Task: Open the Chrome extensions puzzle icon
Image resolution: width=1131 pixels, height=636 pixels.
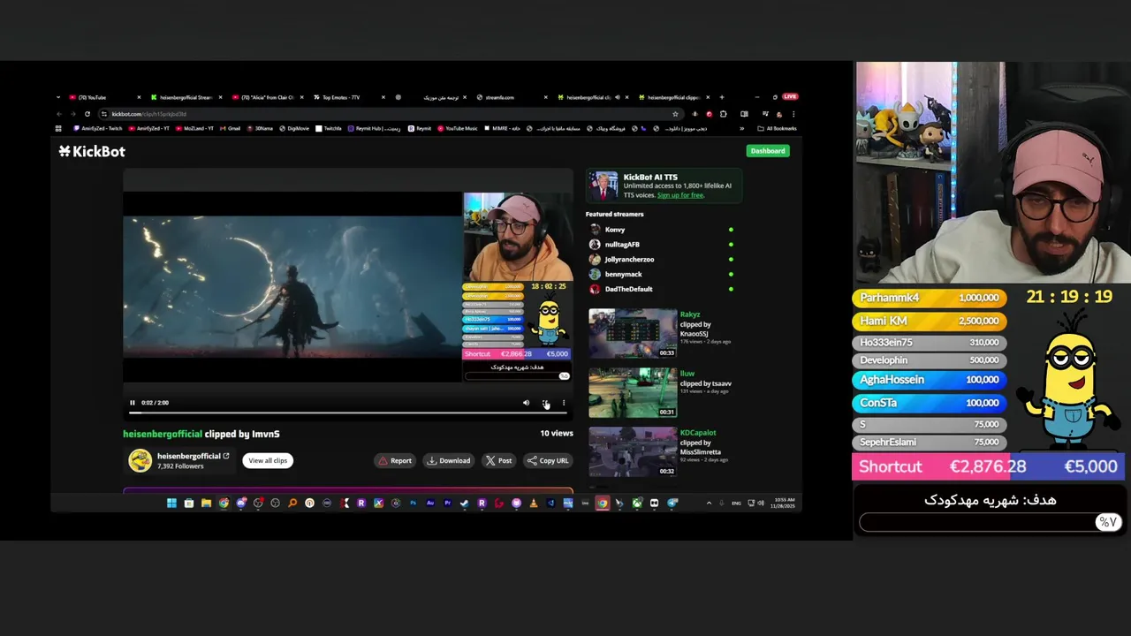Action: [723, 114]
